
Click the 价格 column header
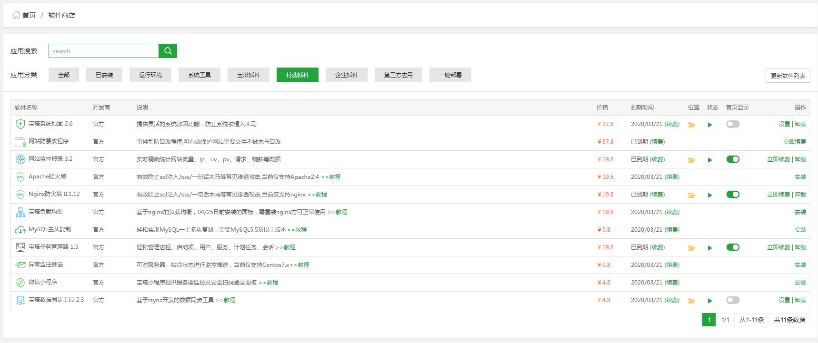pyautogui.click(x=602, y=107)
